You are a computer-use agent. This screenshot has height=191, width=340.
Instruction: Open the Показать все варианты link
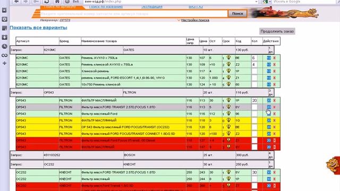(x=38, y=28)
